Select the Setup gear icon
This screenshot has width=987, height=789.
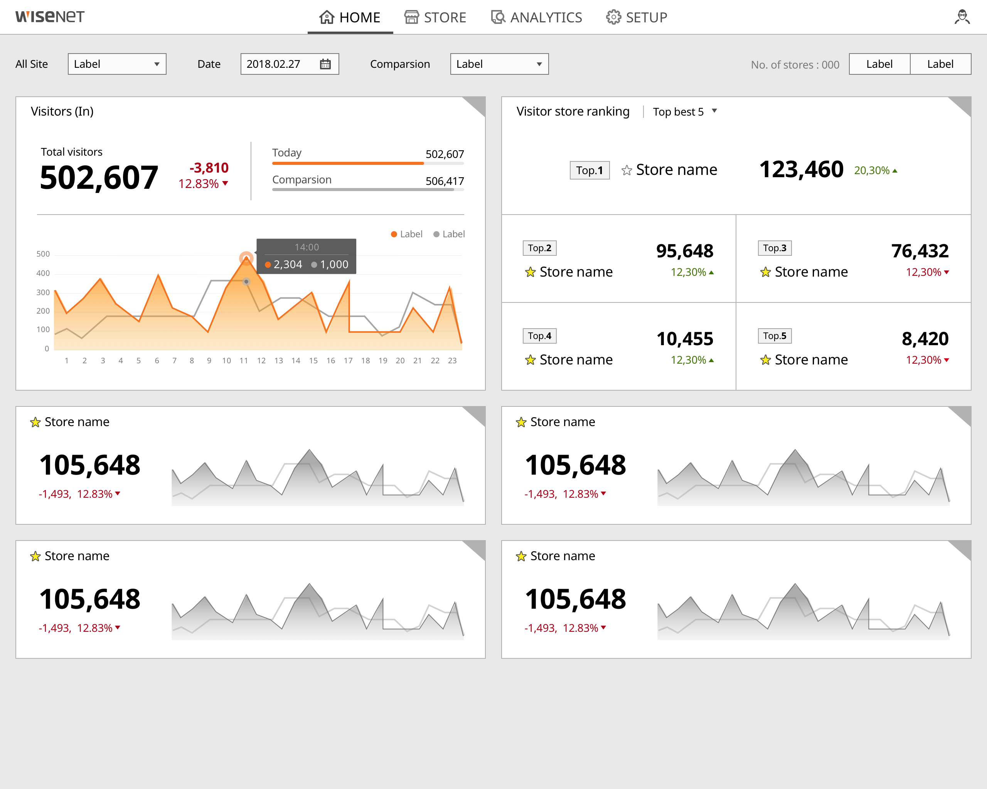point(613,17)
